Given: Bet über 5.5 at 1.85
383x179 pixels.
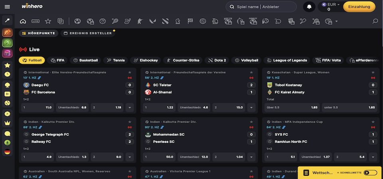Looking at the screenshot, I should coord(292,107).
